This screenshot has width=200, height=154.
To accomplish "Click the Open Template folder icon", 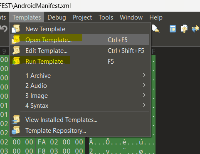I will (x=16, y=40).
